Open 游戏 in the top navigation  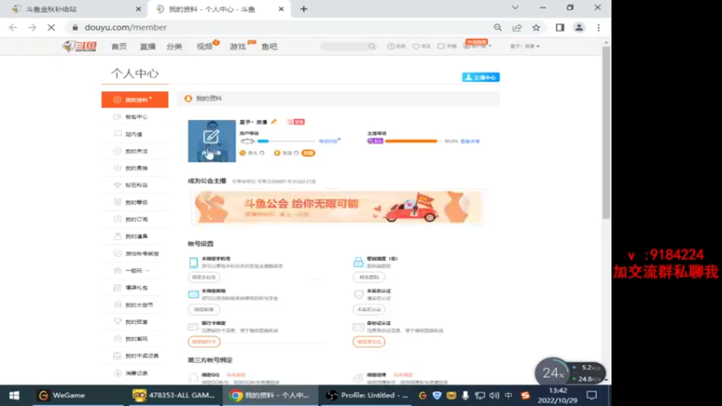coord(237,47)
